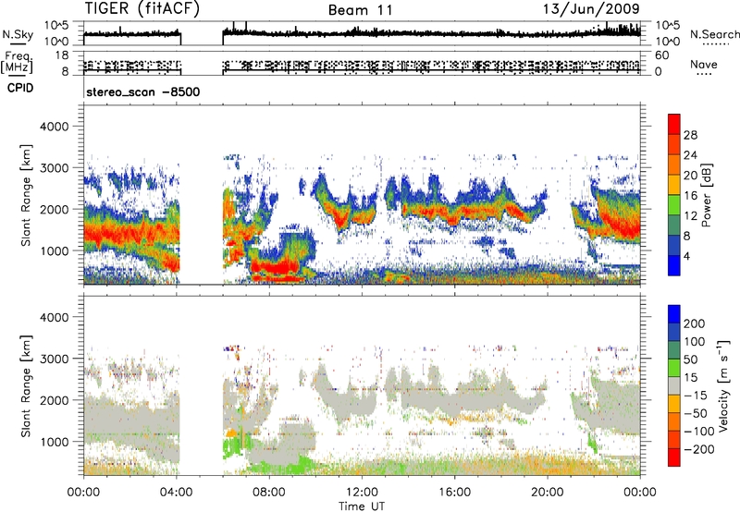Select the '-50' Velocity colorbar label

pyautogui.click(x=696, y=413)
